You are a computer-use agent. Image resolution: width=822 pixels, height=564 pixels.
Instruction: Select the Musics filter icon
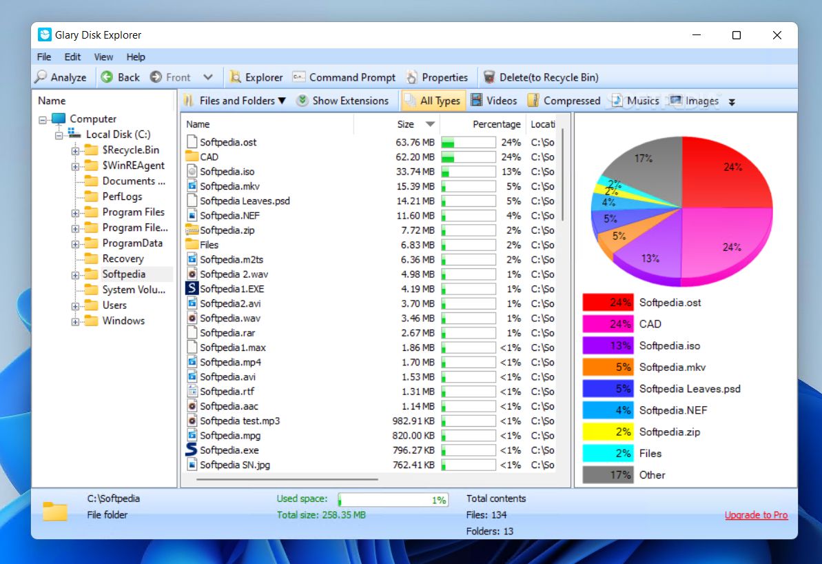click(x=617, y=100)
